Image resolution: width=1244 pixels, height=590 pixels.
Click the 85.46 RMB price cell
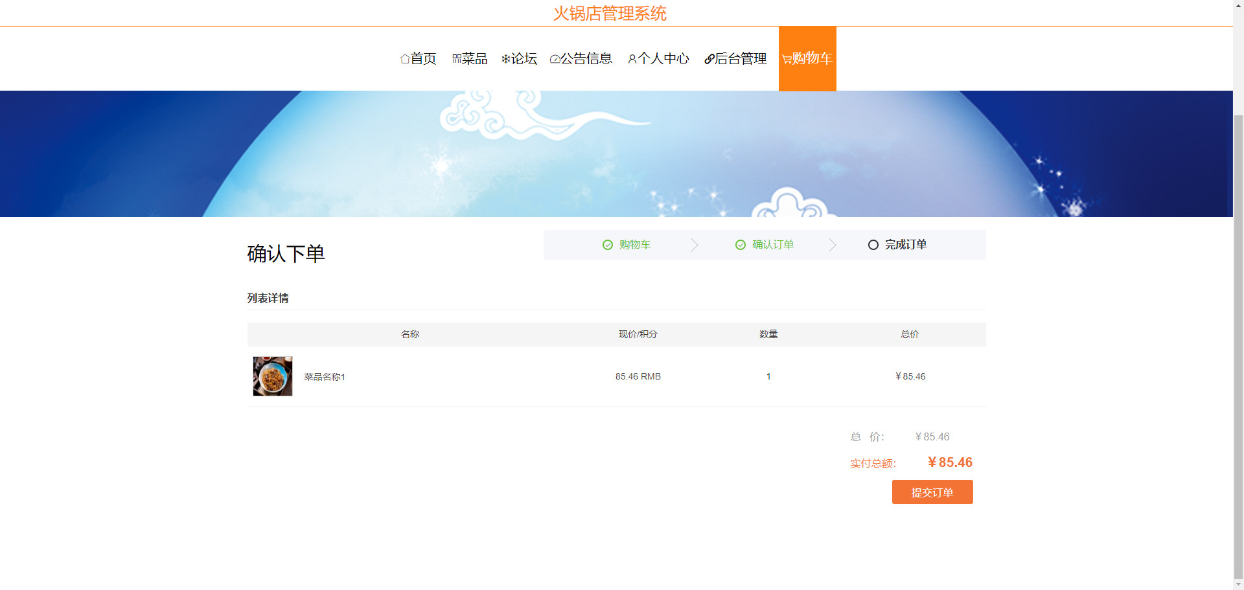click(638, 377)
